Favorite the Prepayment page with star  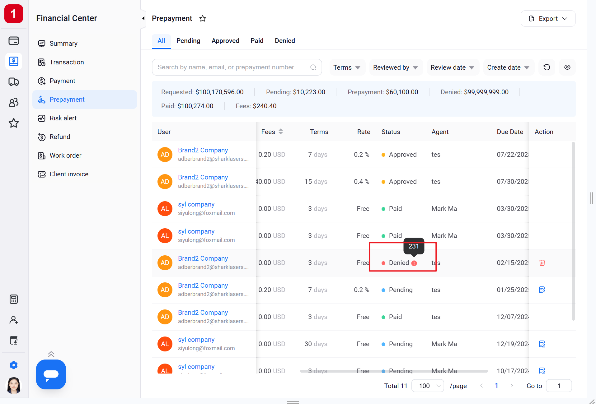(x=203, y=18)
